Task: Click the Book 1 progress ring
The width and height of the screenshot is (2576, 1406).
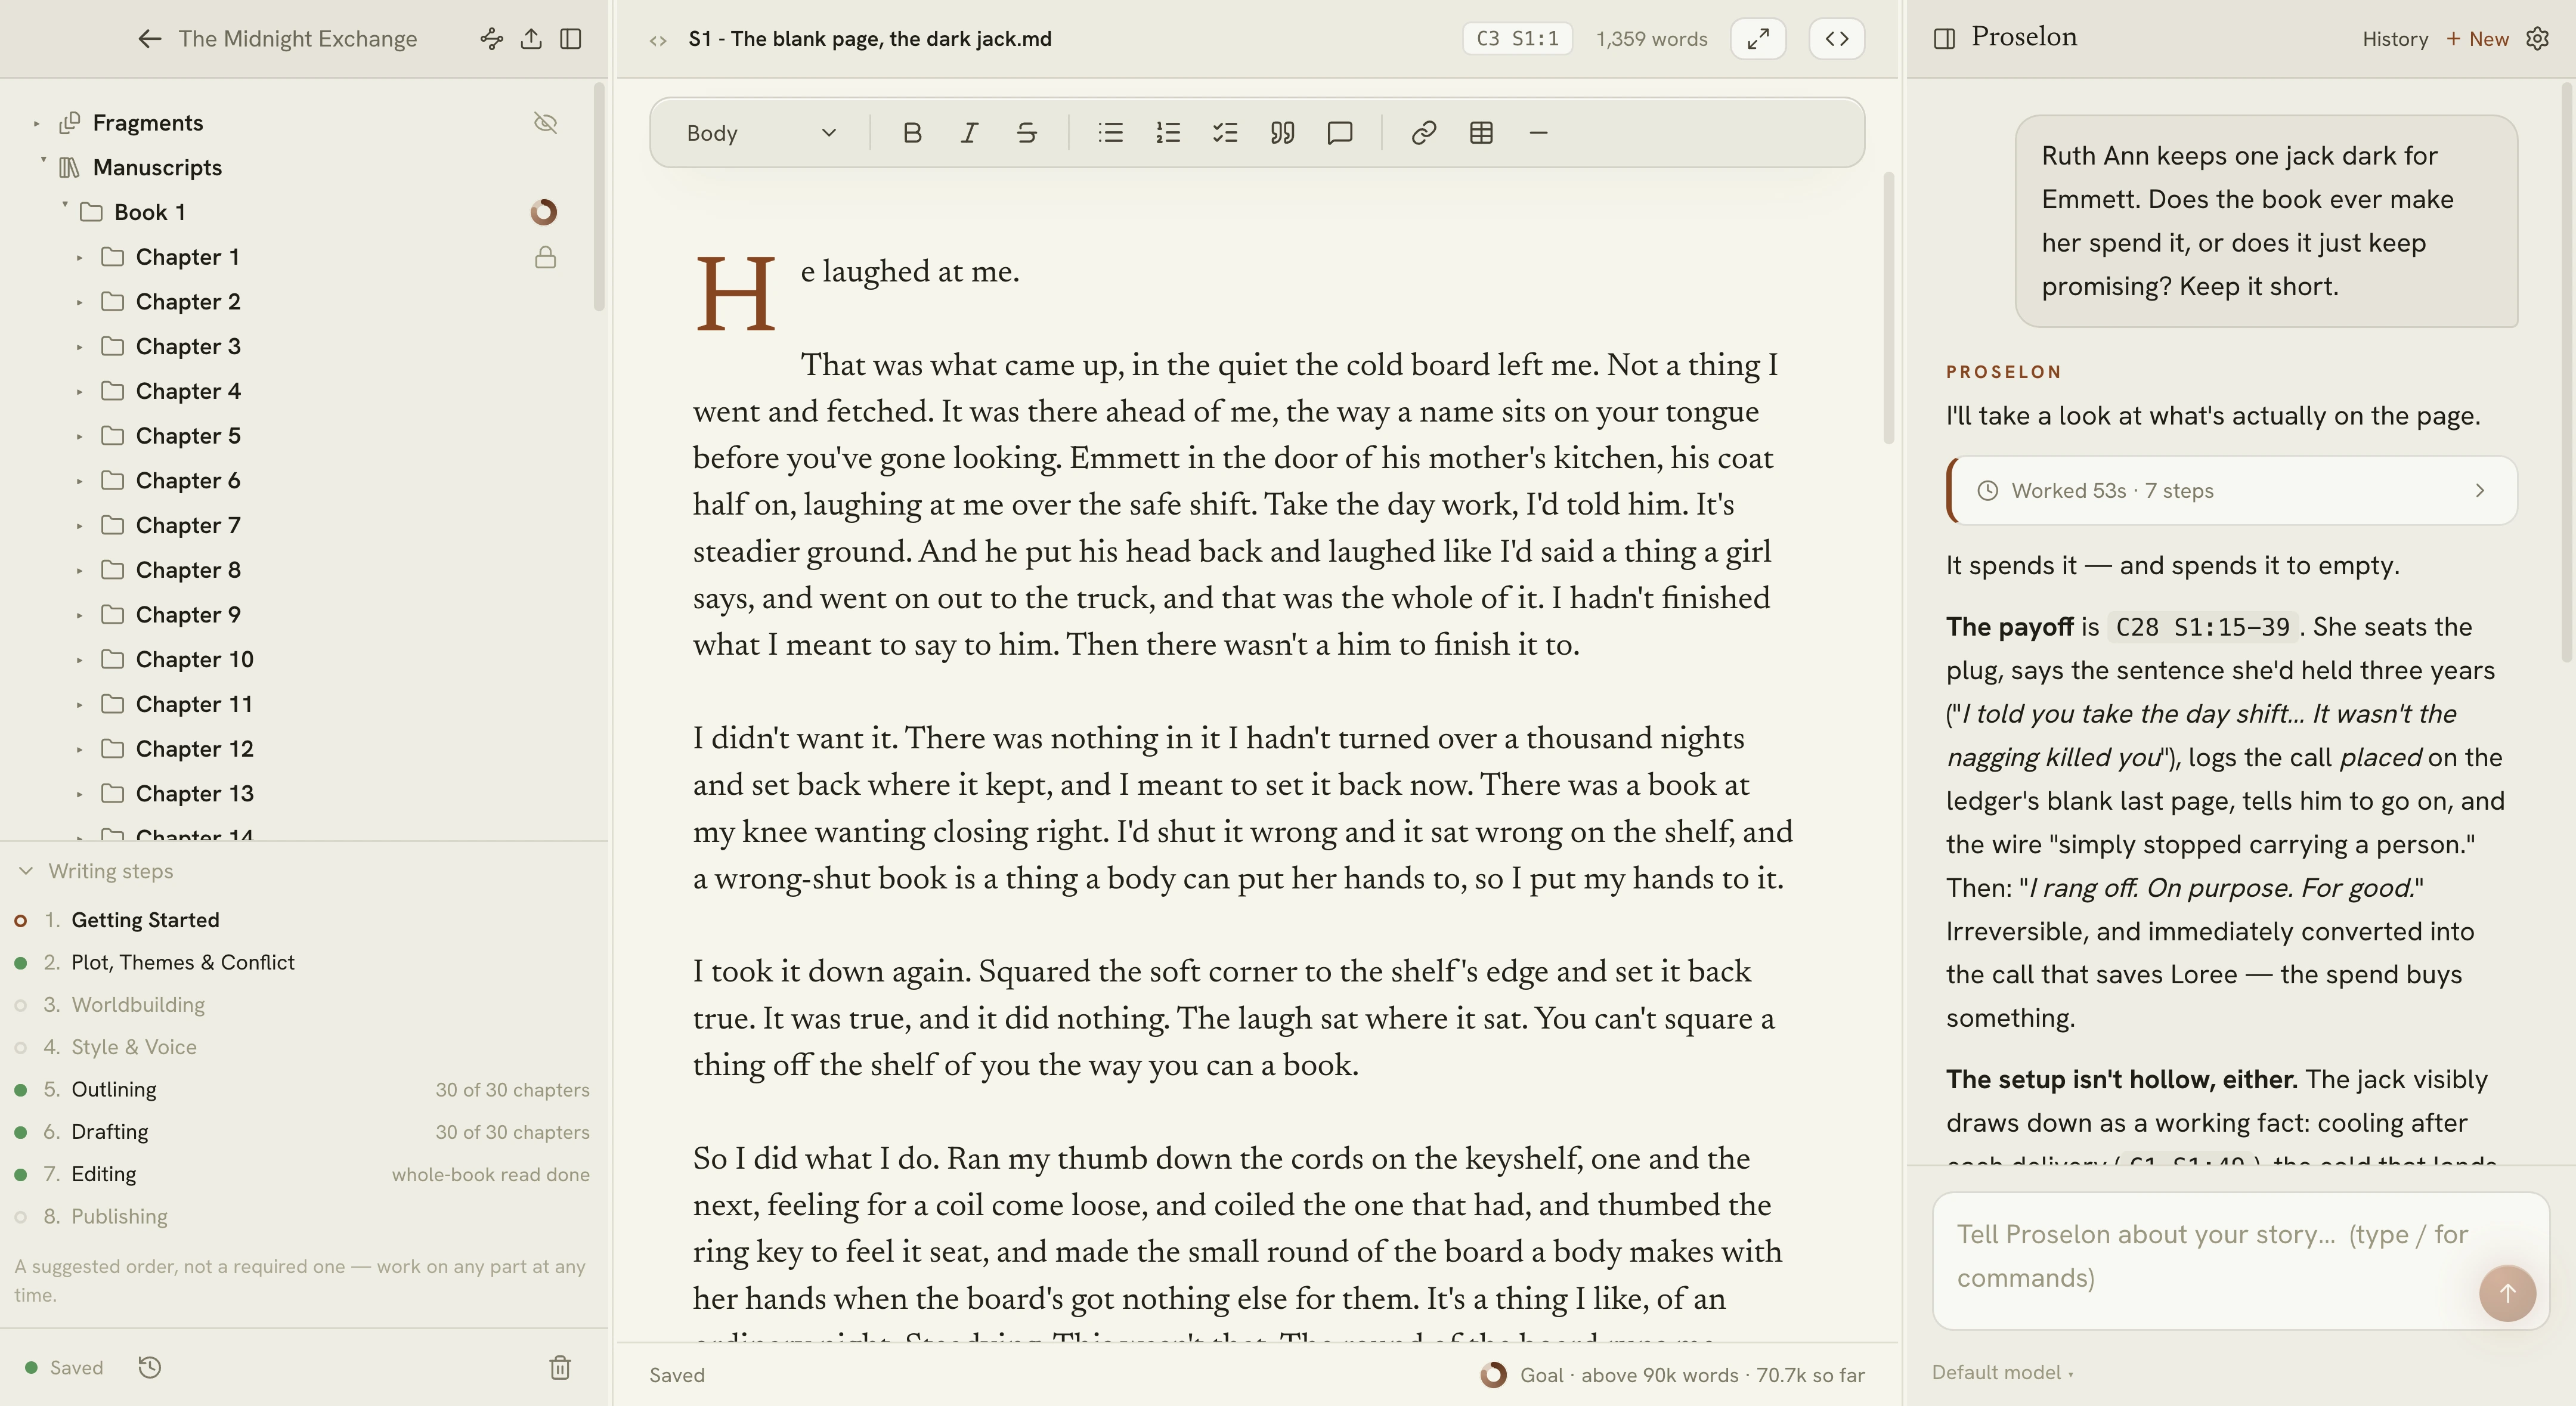Action: pos(544,212)
